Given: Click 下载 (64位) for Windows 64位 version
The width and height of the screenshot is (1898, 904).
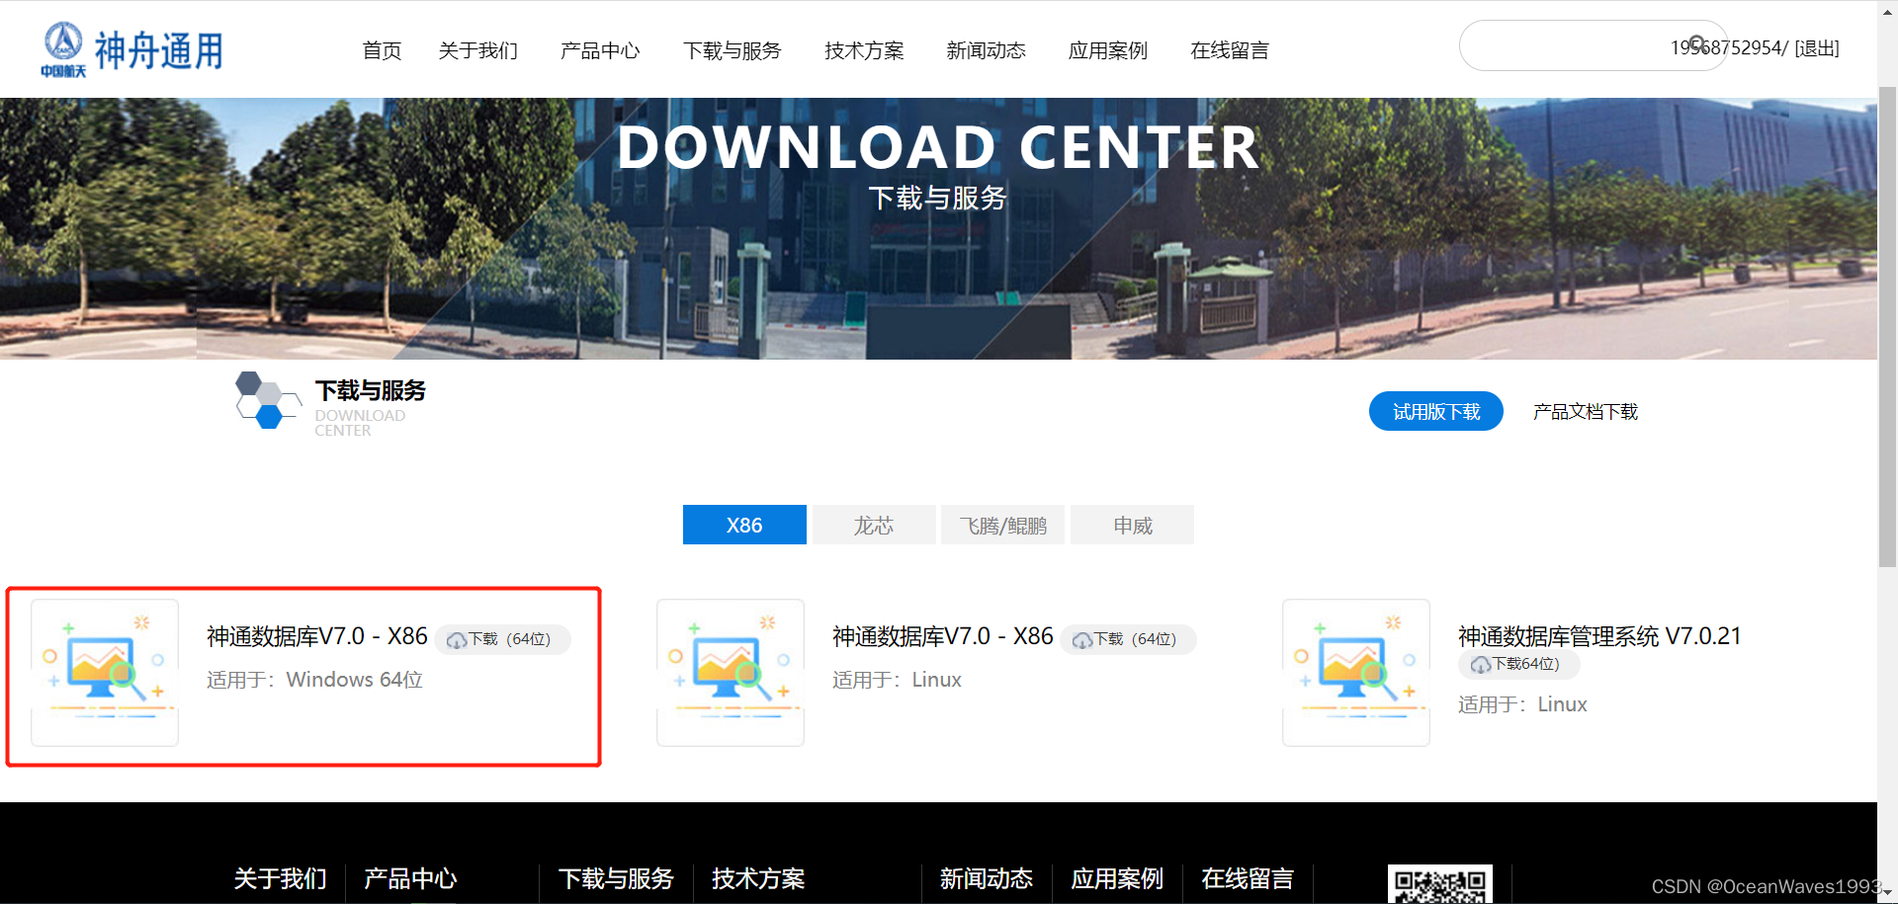Looking at the screenshot, I should tap(503, 639).
